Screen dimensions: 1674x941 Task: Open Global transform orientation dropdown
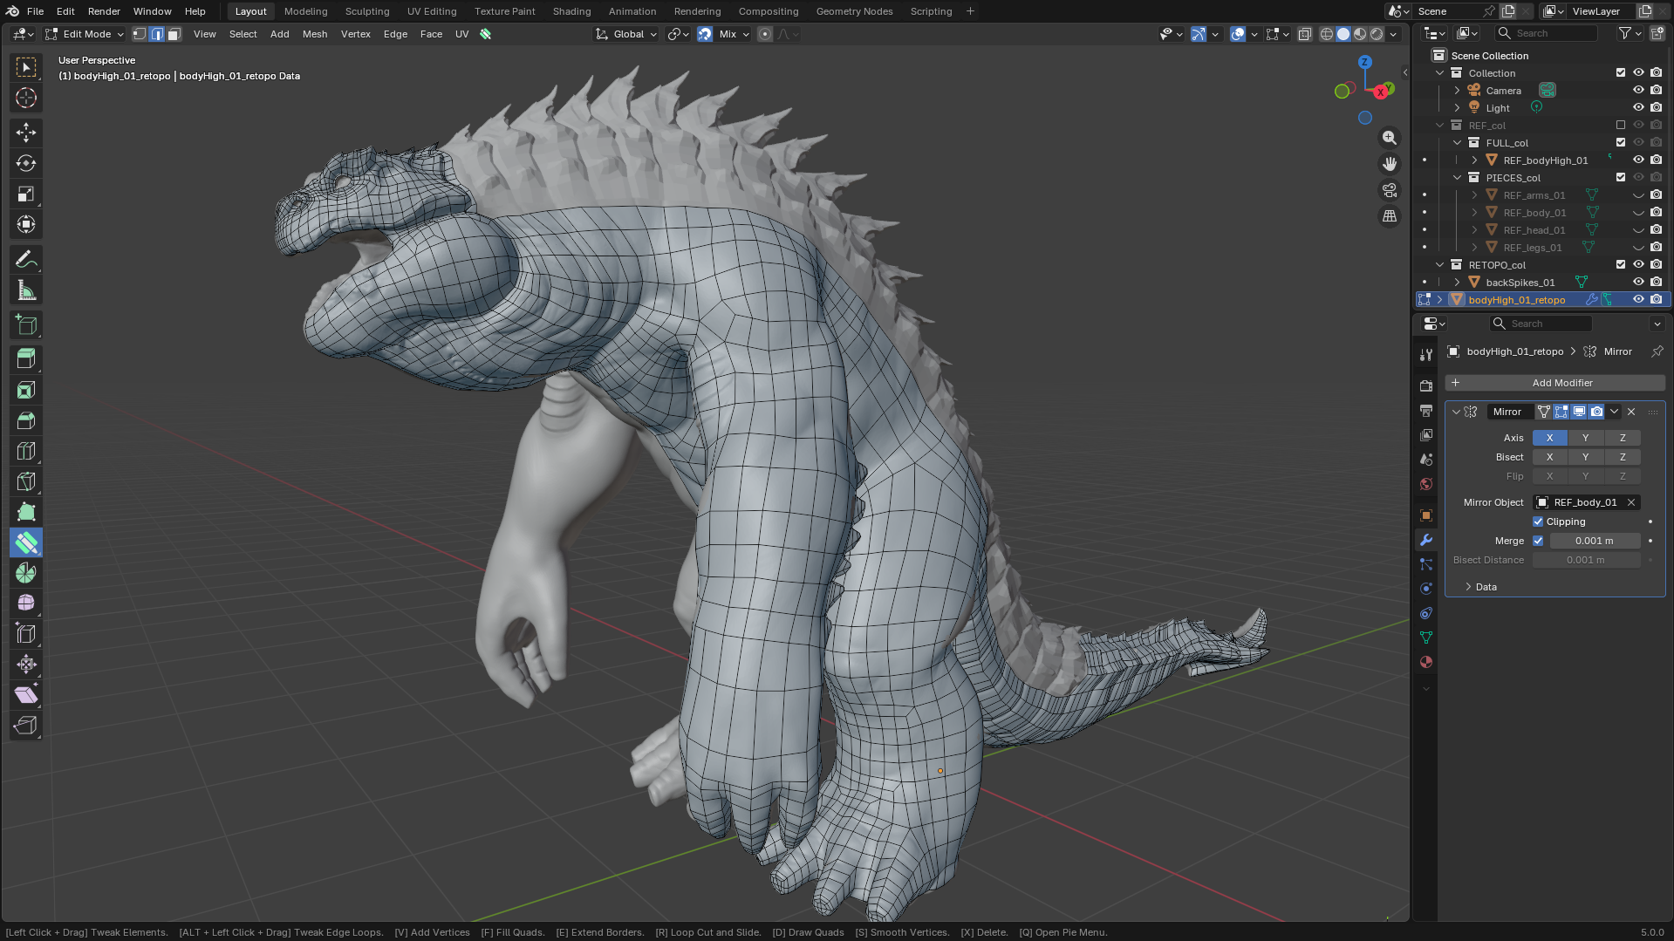click(626, 34)
